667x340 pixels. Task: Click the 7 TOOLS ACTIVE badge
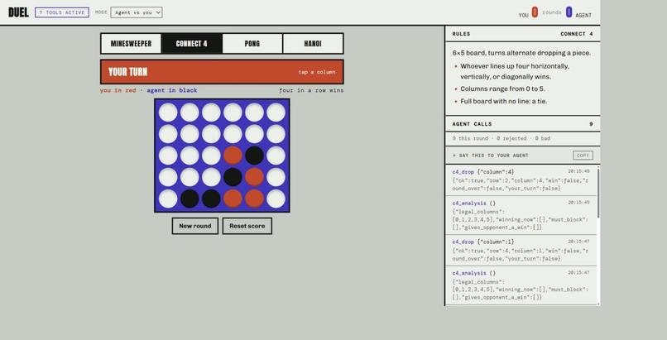tap(62, 12)
